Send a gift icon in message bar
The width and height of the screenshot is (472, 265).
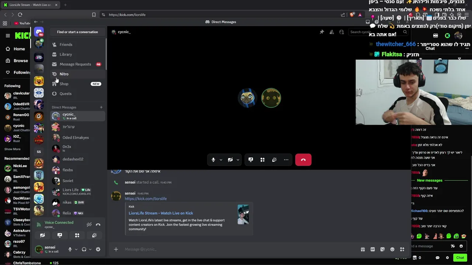tap(363, 249)
